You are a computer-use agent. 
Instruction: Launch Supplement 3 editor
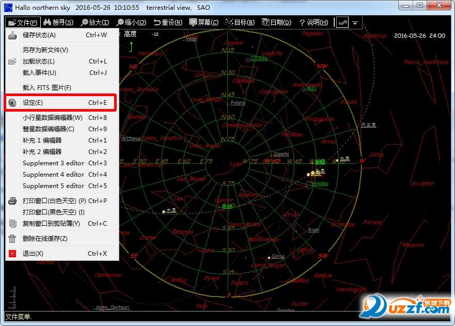click(53, 163)
